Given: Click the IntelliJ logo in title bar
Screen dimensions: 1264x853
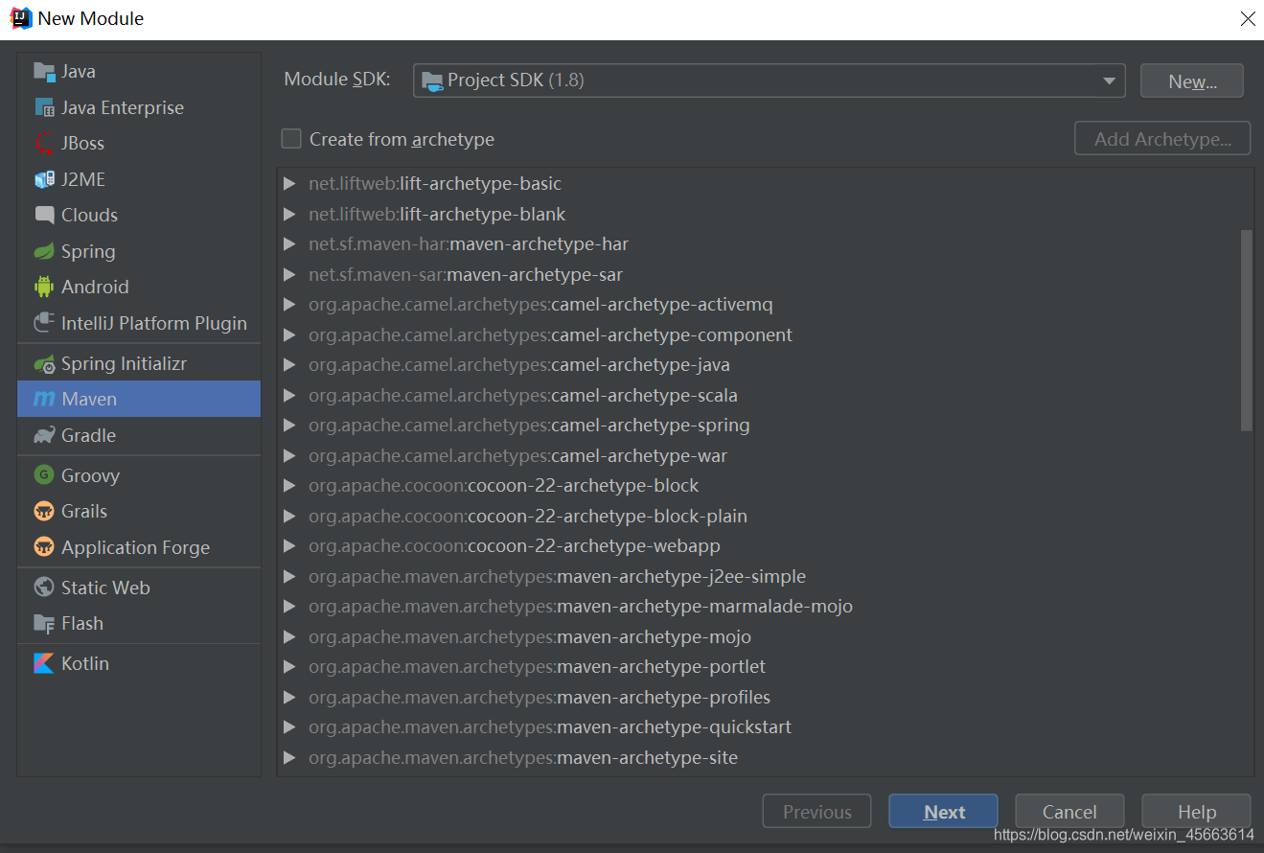Looking at the screenshot, I should (x=20, y=18).
